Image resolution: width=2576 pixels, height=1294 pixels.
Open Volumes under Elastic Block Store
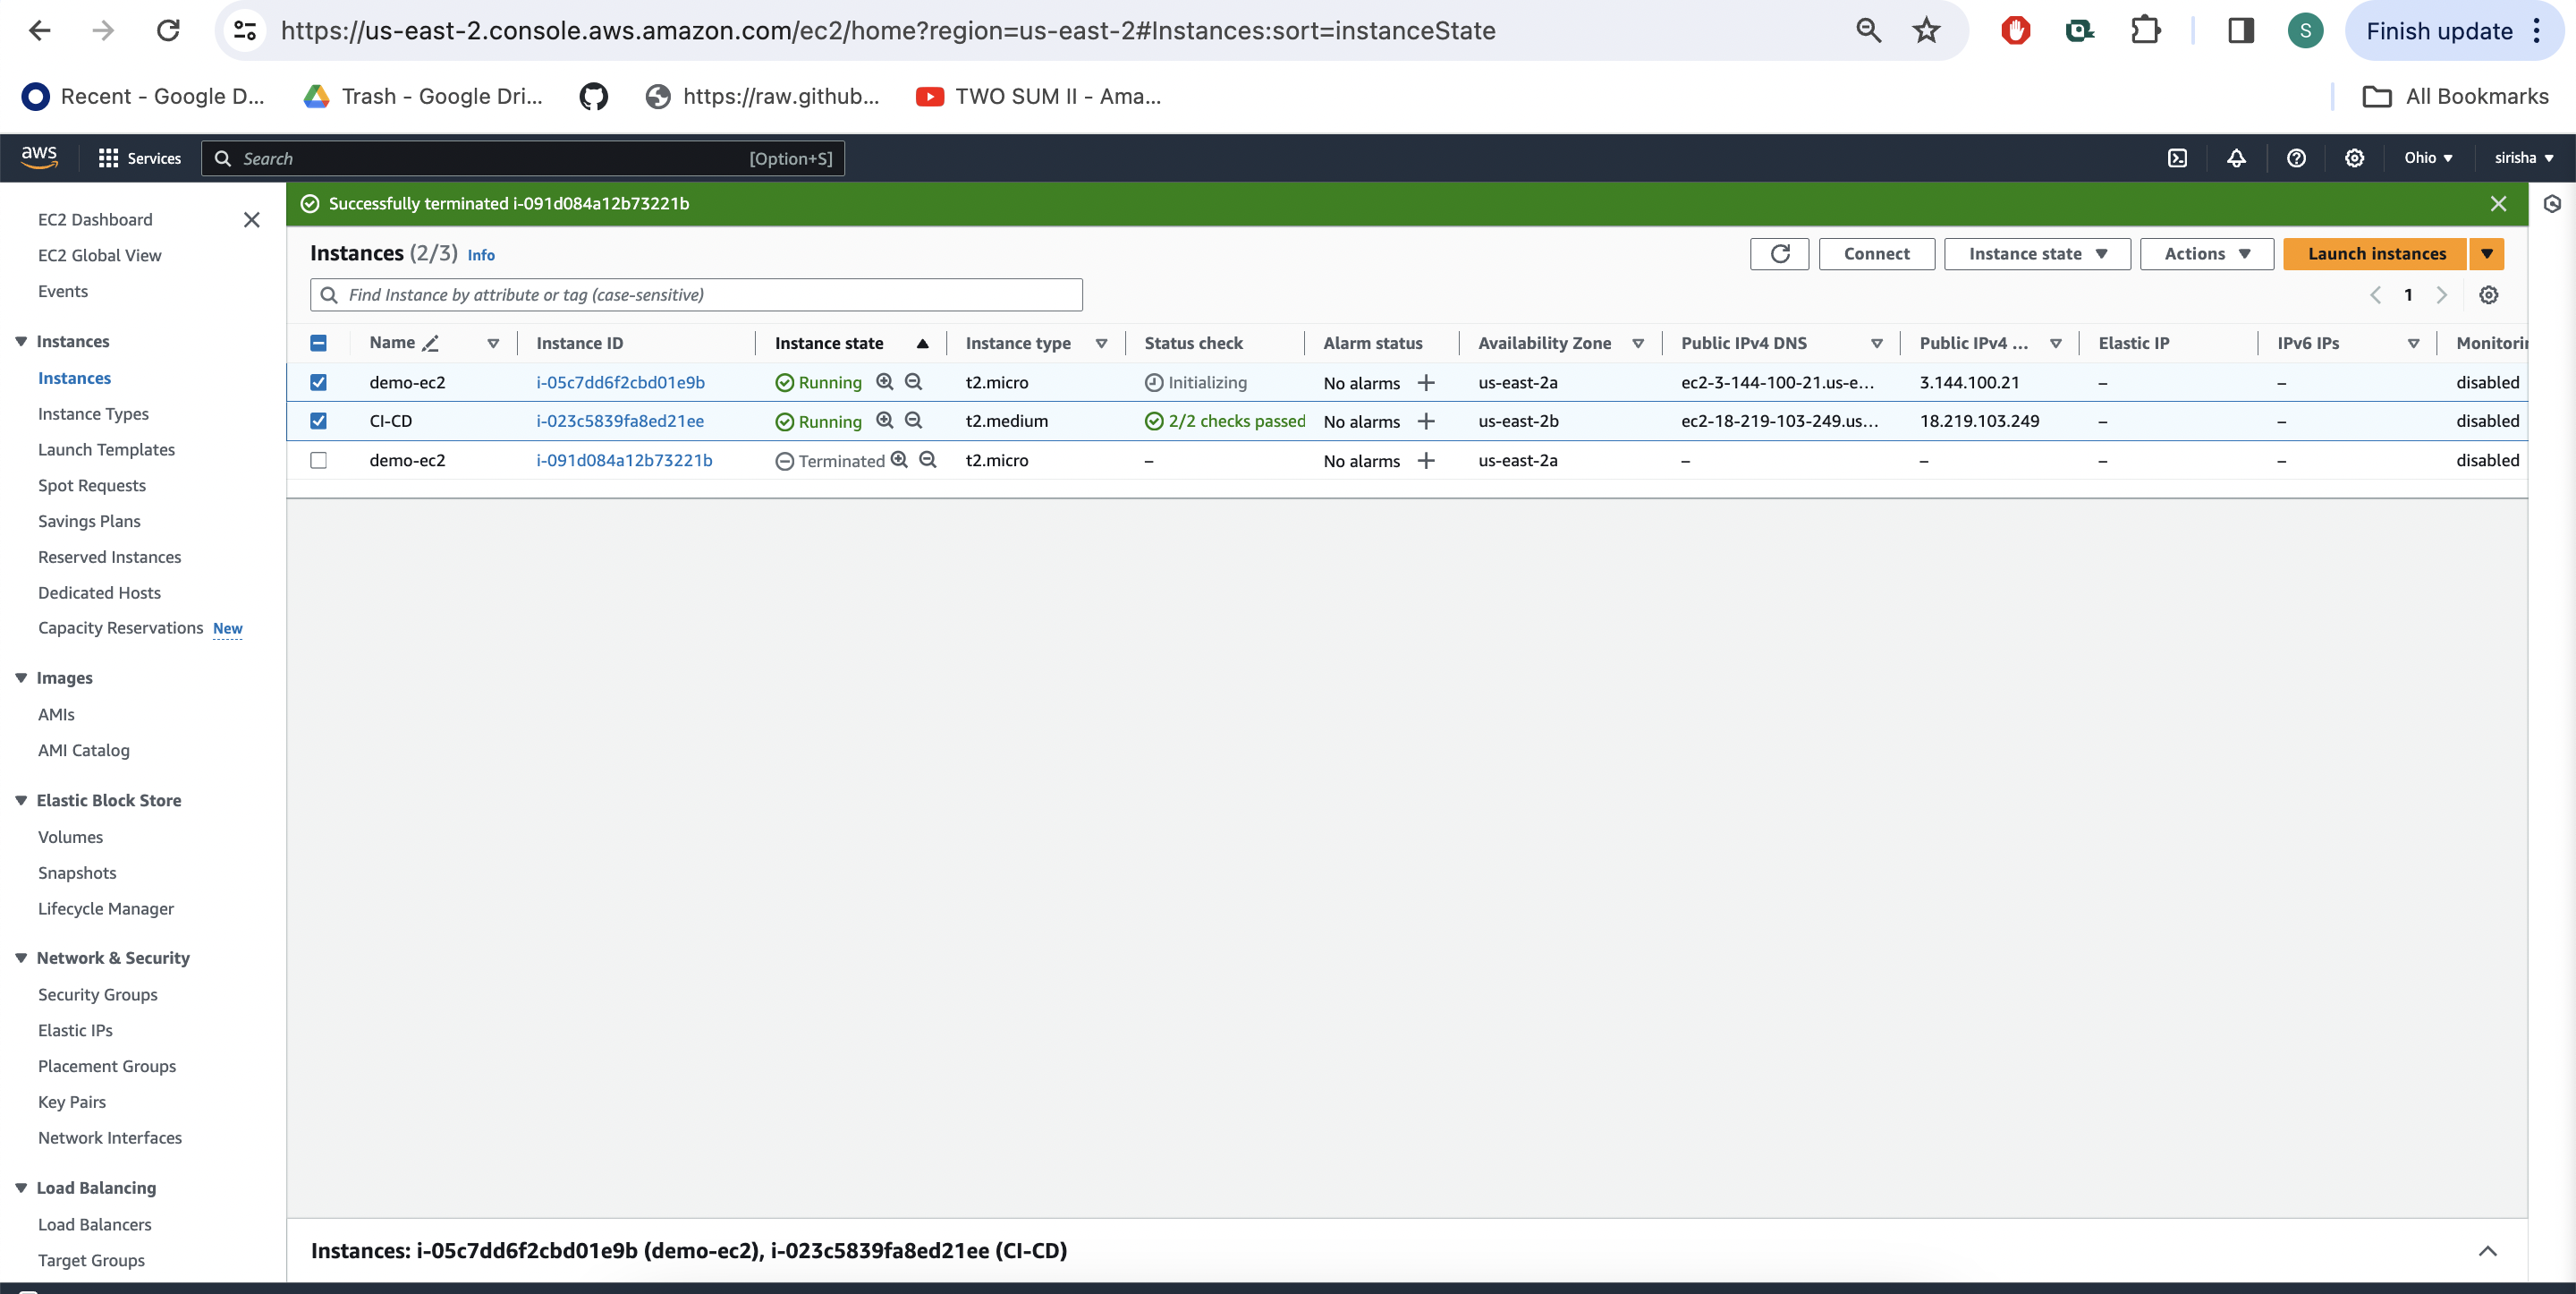(70, 837)
